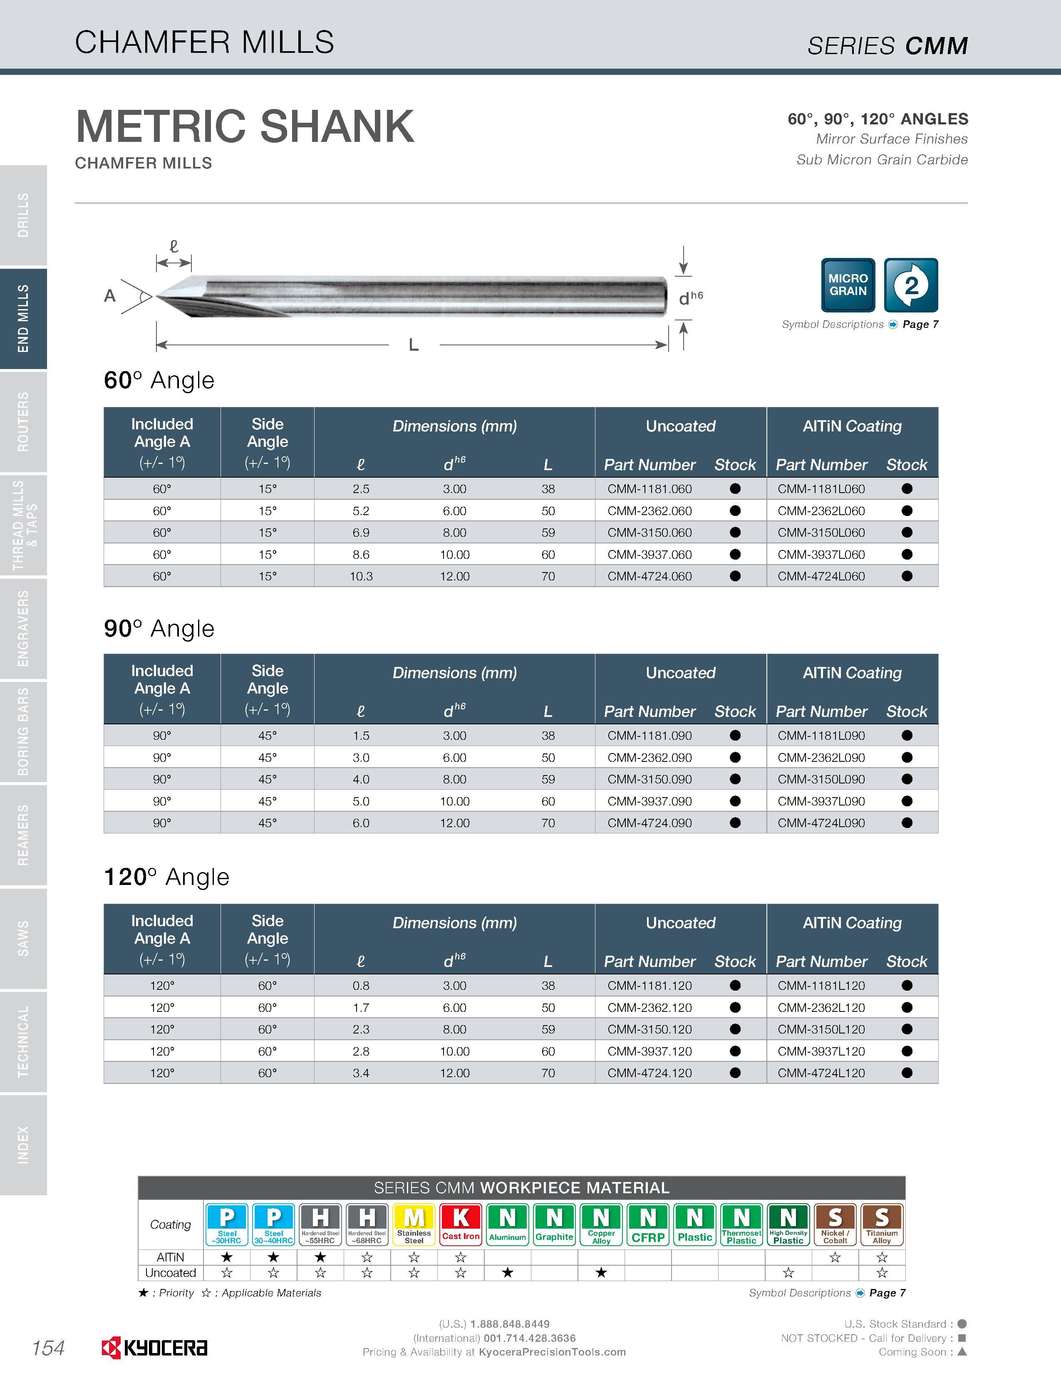Click part number CMM-3150L090
The width and height of the screenshot is (1061, 1373).
[x=821, y=779]
